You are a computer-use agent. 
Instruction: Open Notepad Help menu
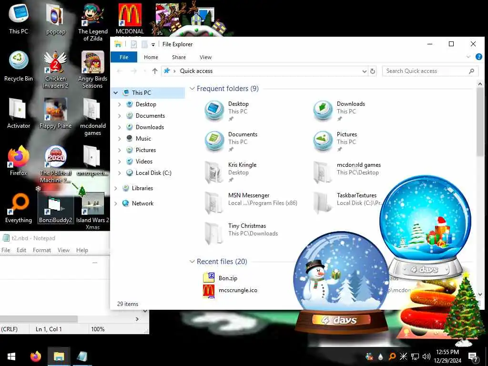pos(82,250)
